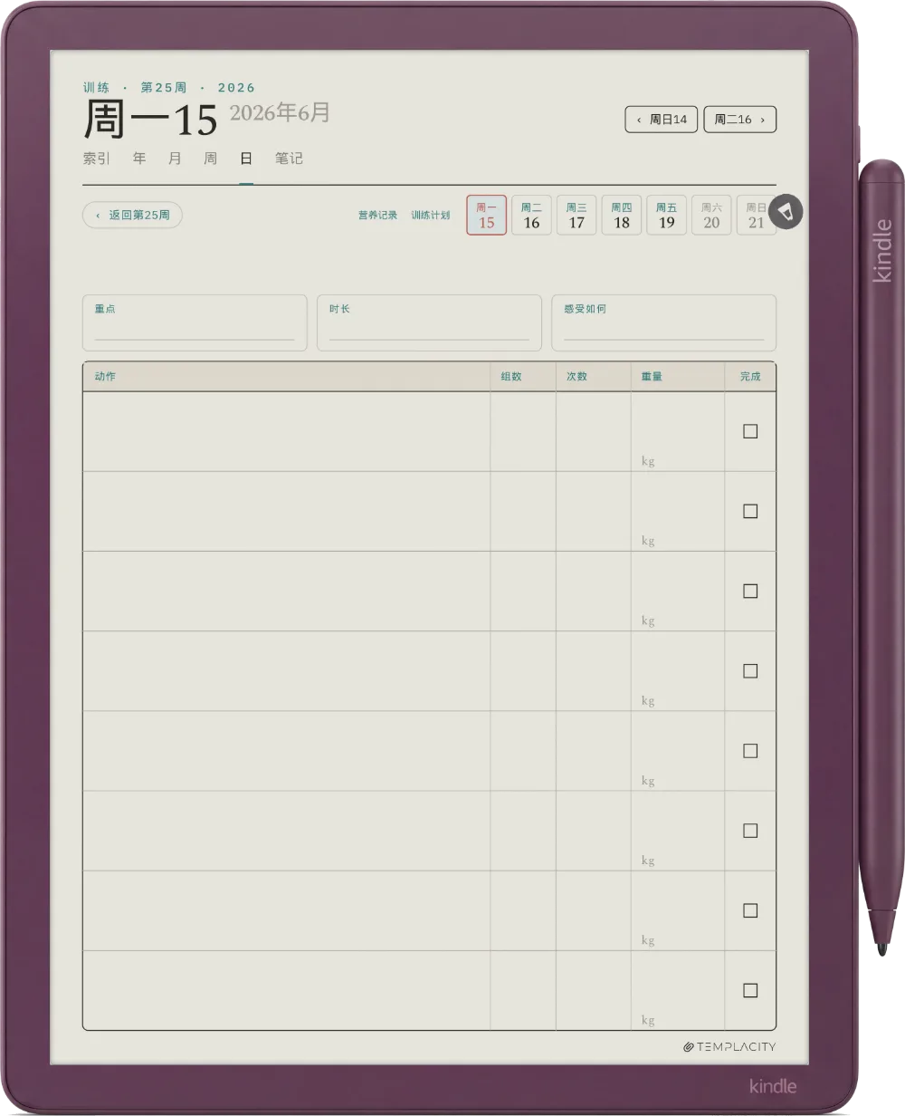Select day chip 周五 19
905x1116 pixels.
[x=667, y=216]
